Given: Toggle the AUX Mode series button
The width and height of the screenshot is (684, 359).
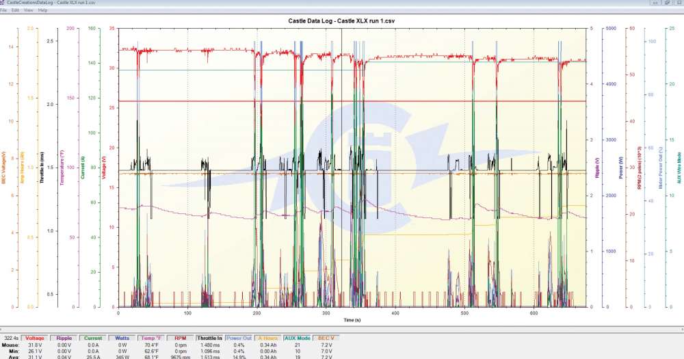Looking at the screenshot, I should (x=298, y=338).
